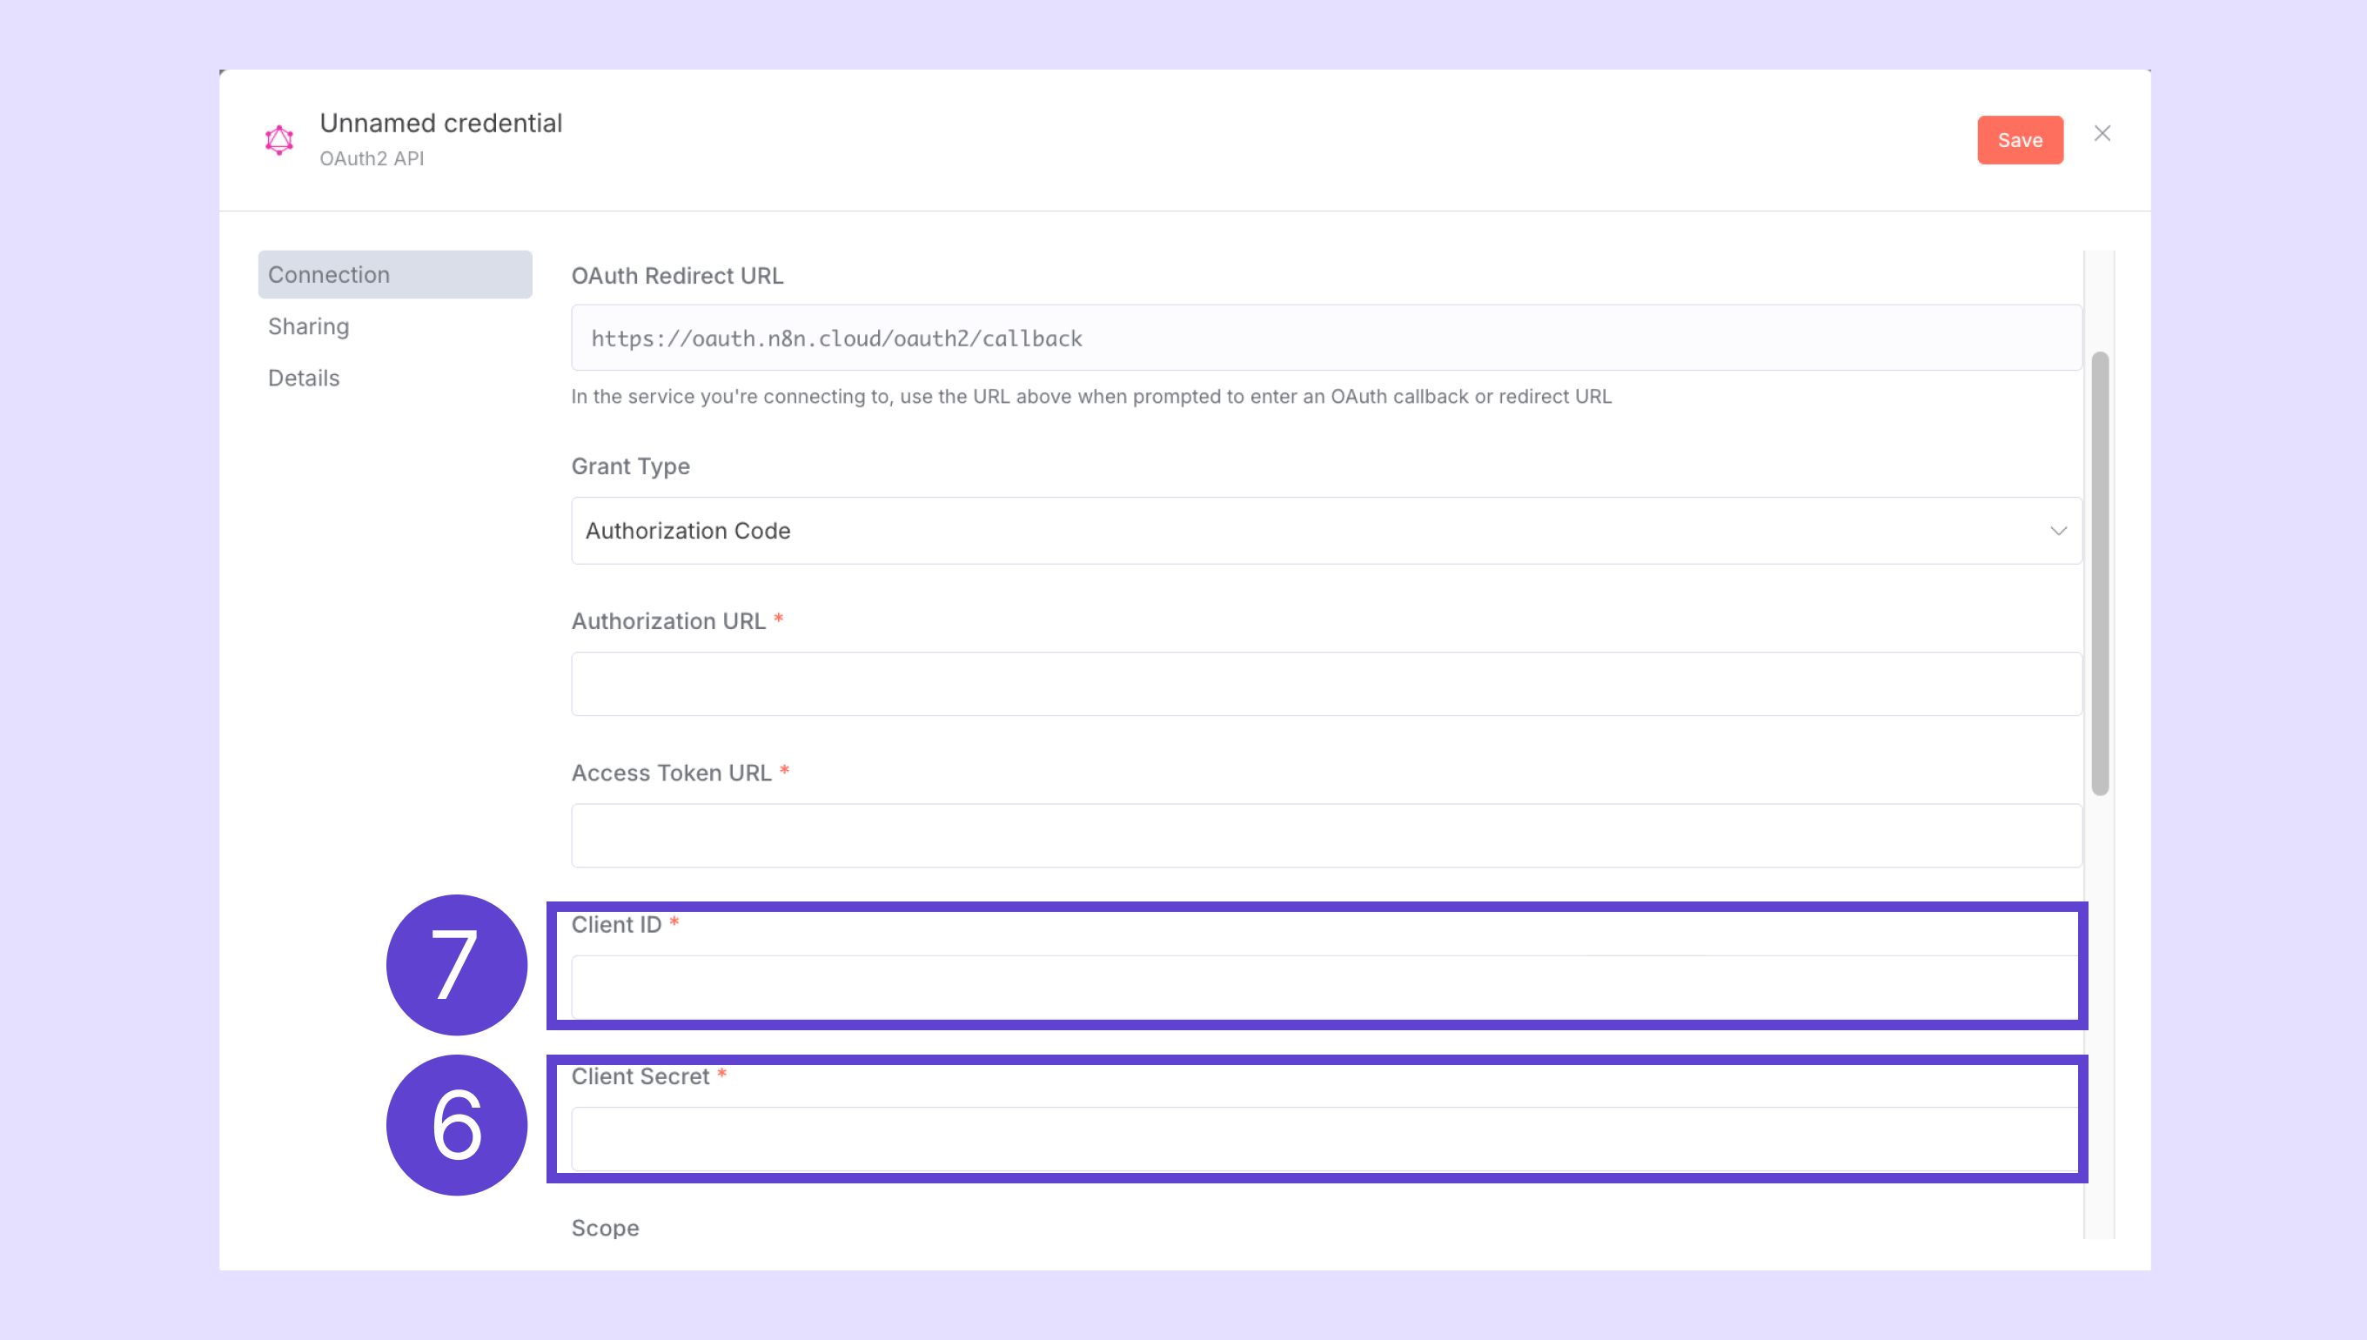Click the pink GraphQL credential icon

tap(278, 140)
